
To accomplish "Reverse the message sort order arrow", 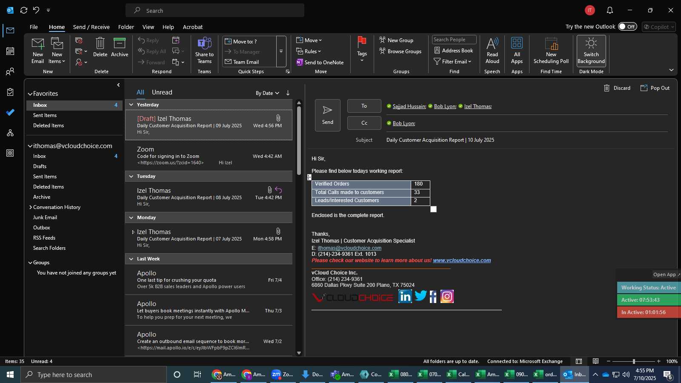I will click(288, 93).
